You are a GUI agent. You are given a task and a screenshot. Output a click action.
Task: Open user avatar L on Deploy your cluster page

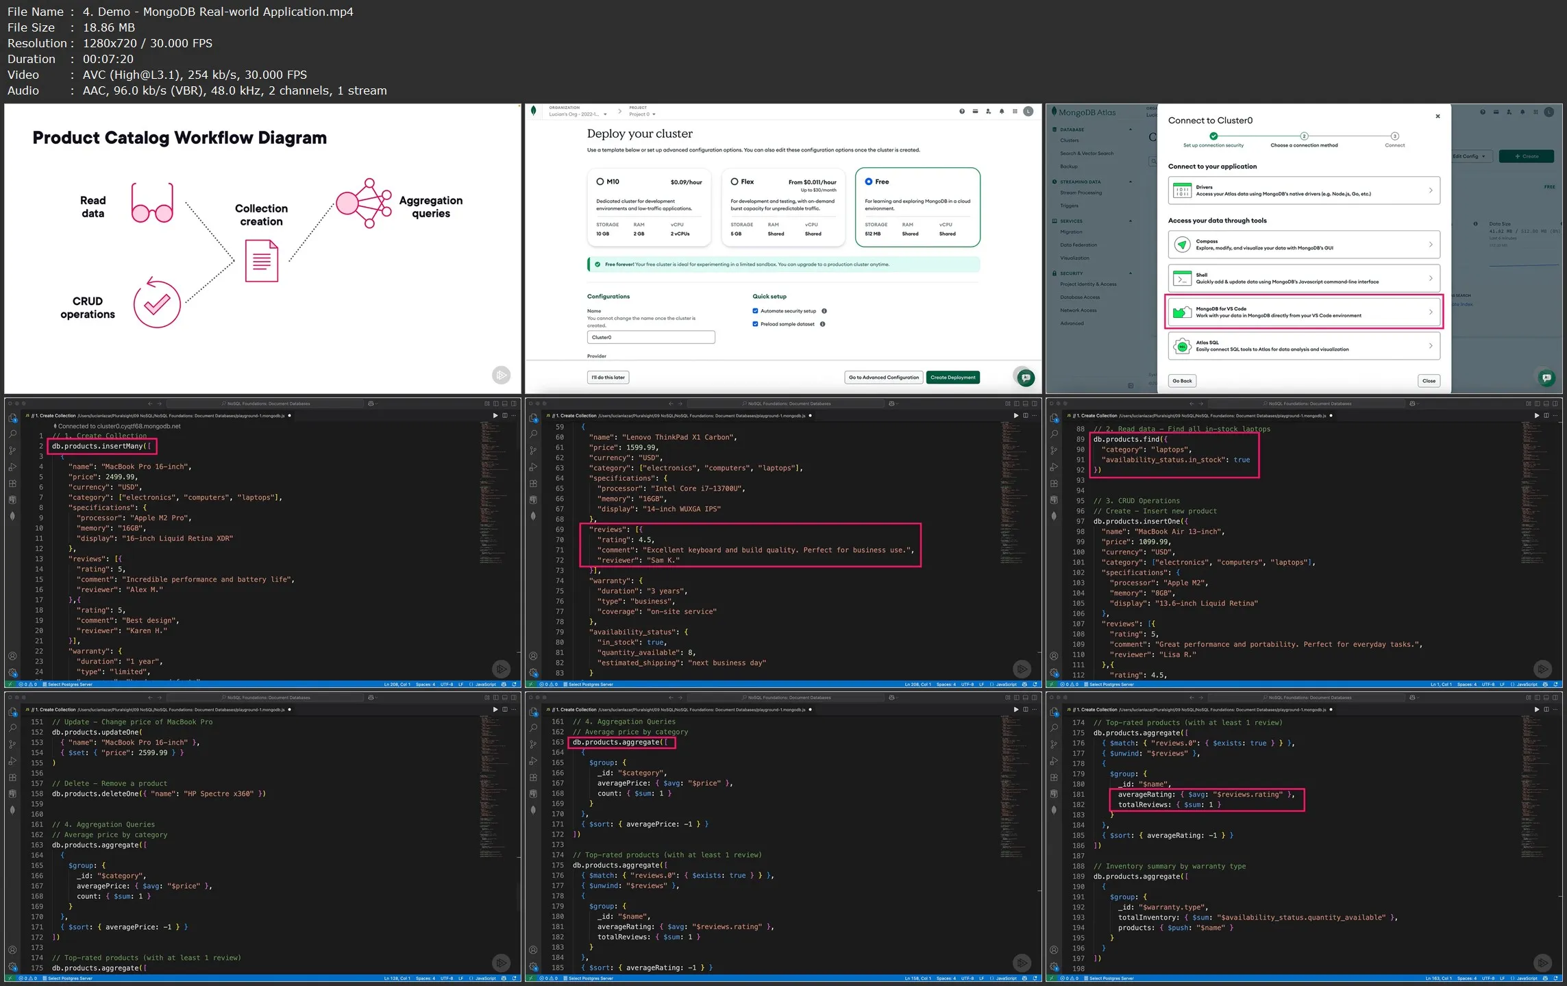click(1028, 111)
